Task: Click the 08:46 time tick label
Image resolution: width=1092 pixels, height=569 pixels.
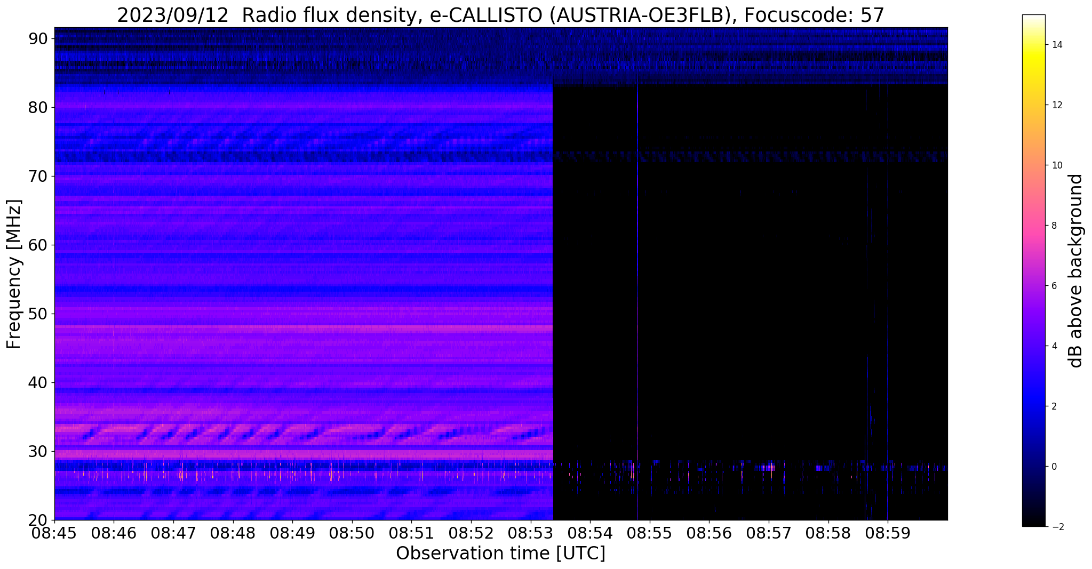Action: [x=114, y=533]
